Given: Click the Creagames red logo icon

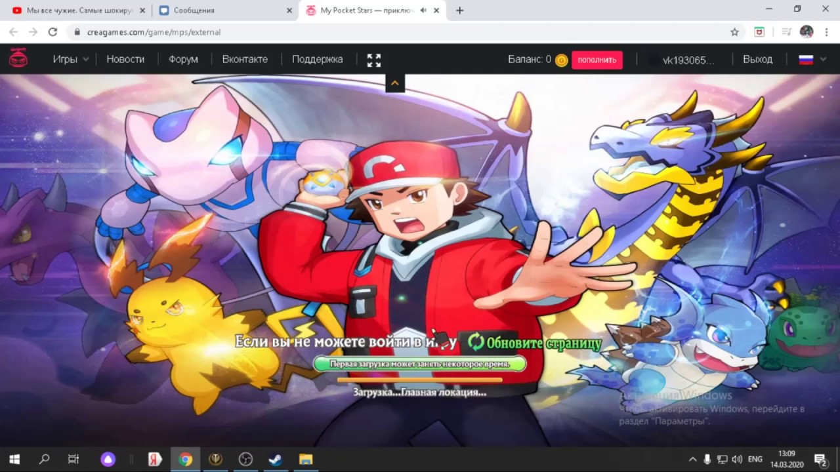Looking at the screenshot, I should click(18, 59).
